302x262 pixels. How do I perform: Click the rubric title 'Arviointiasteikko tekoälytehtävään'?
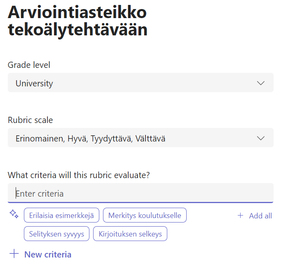tap(77, 21)
